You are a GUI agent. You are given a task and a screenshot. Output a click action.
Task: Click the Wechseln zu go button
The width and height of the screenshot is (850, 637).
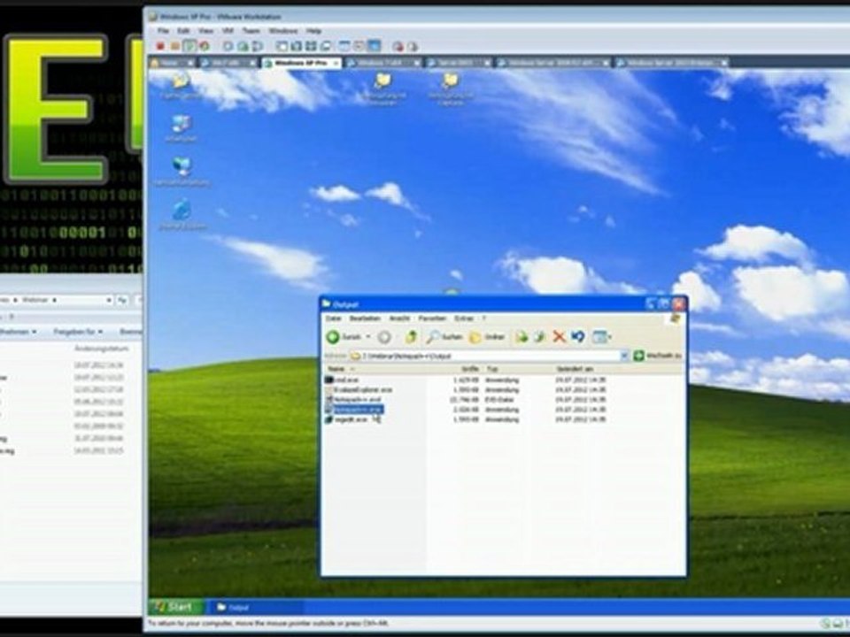(x=658, y=356)
